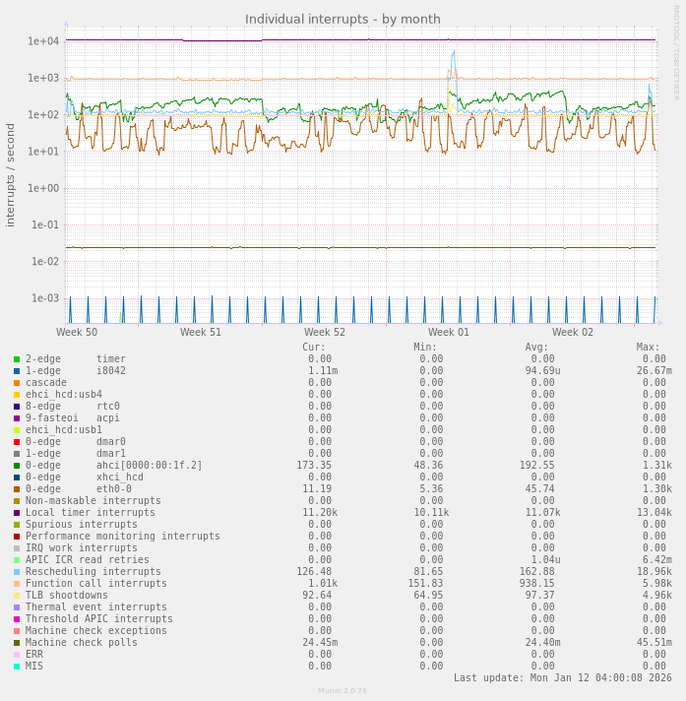The height and width of the screenshot is (701, 686).
Task: Click the TLB shootdowns legend swatch
Action: click(x=17, y=596)
